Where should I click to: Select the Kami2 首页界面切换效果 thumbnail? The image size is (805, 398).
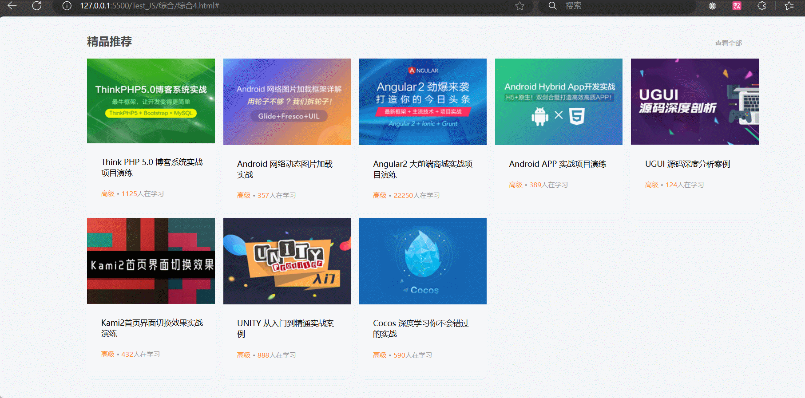(151, 261)
